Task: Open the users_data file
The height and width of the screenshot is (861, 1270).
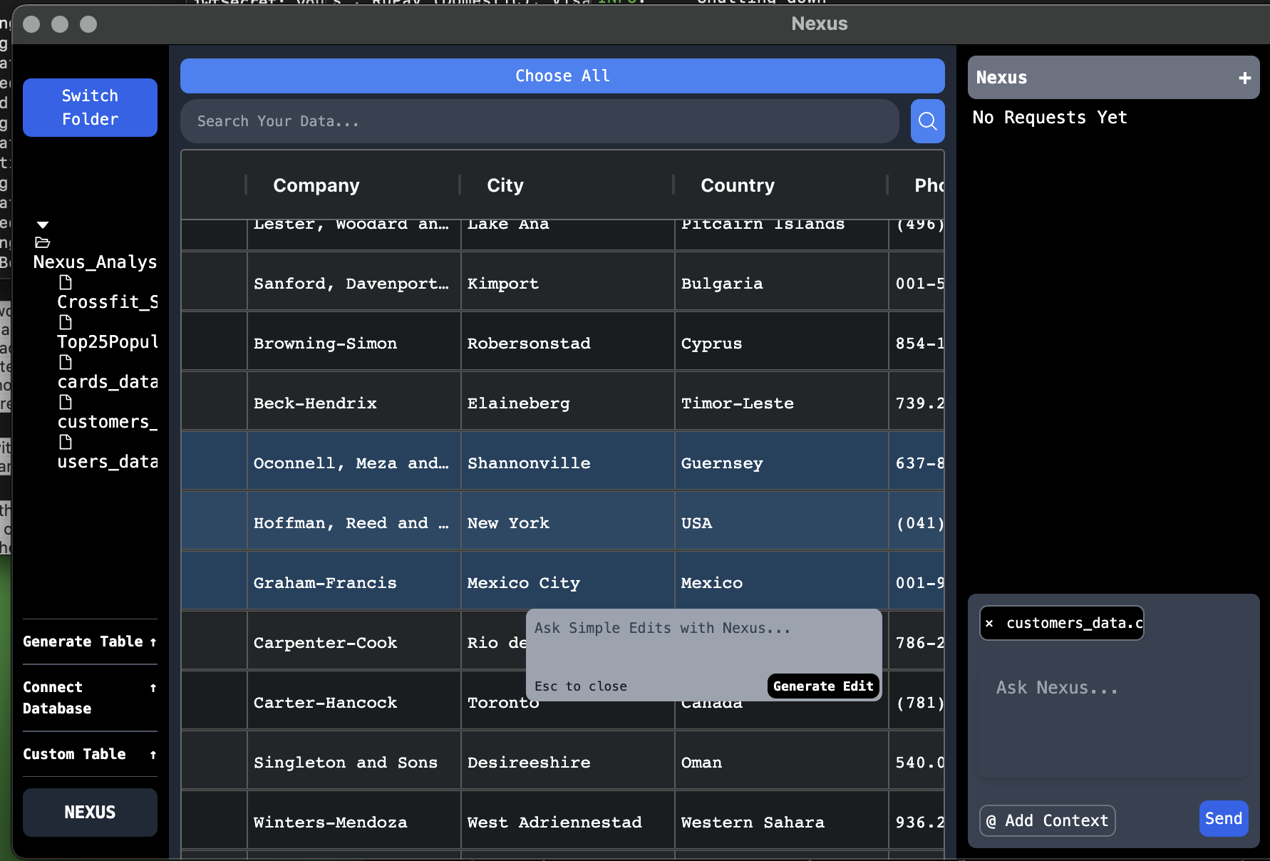Action: click(108, 462)
